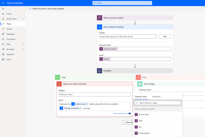The image size is (205, 137).
Task: Click the If no X icon
Action: [138, 77]
